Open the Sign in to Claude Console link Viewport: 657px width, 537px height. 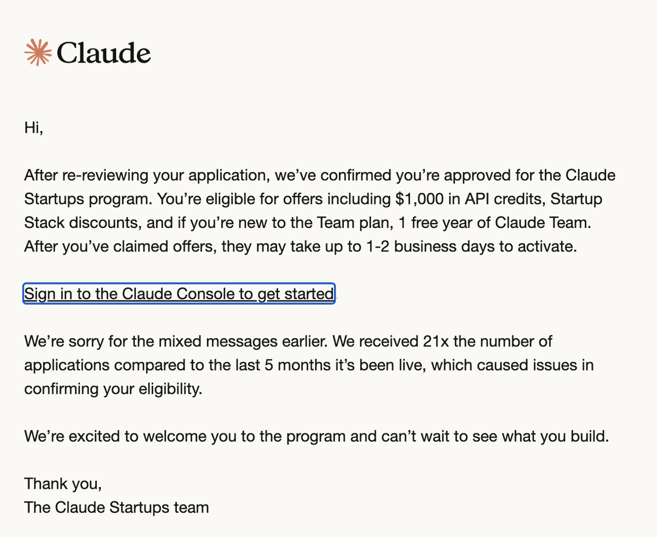click(179, 294)
